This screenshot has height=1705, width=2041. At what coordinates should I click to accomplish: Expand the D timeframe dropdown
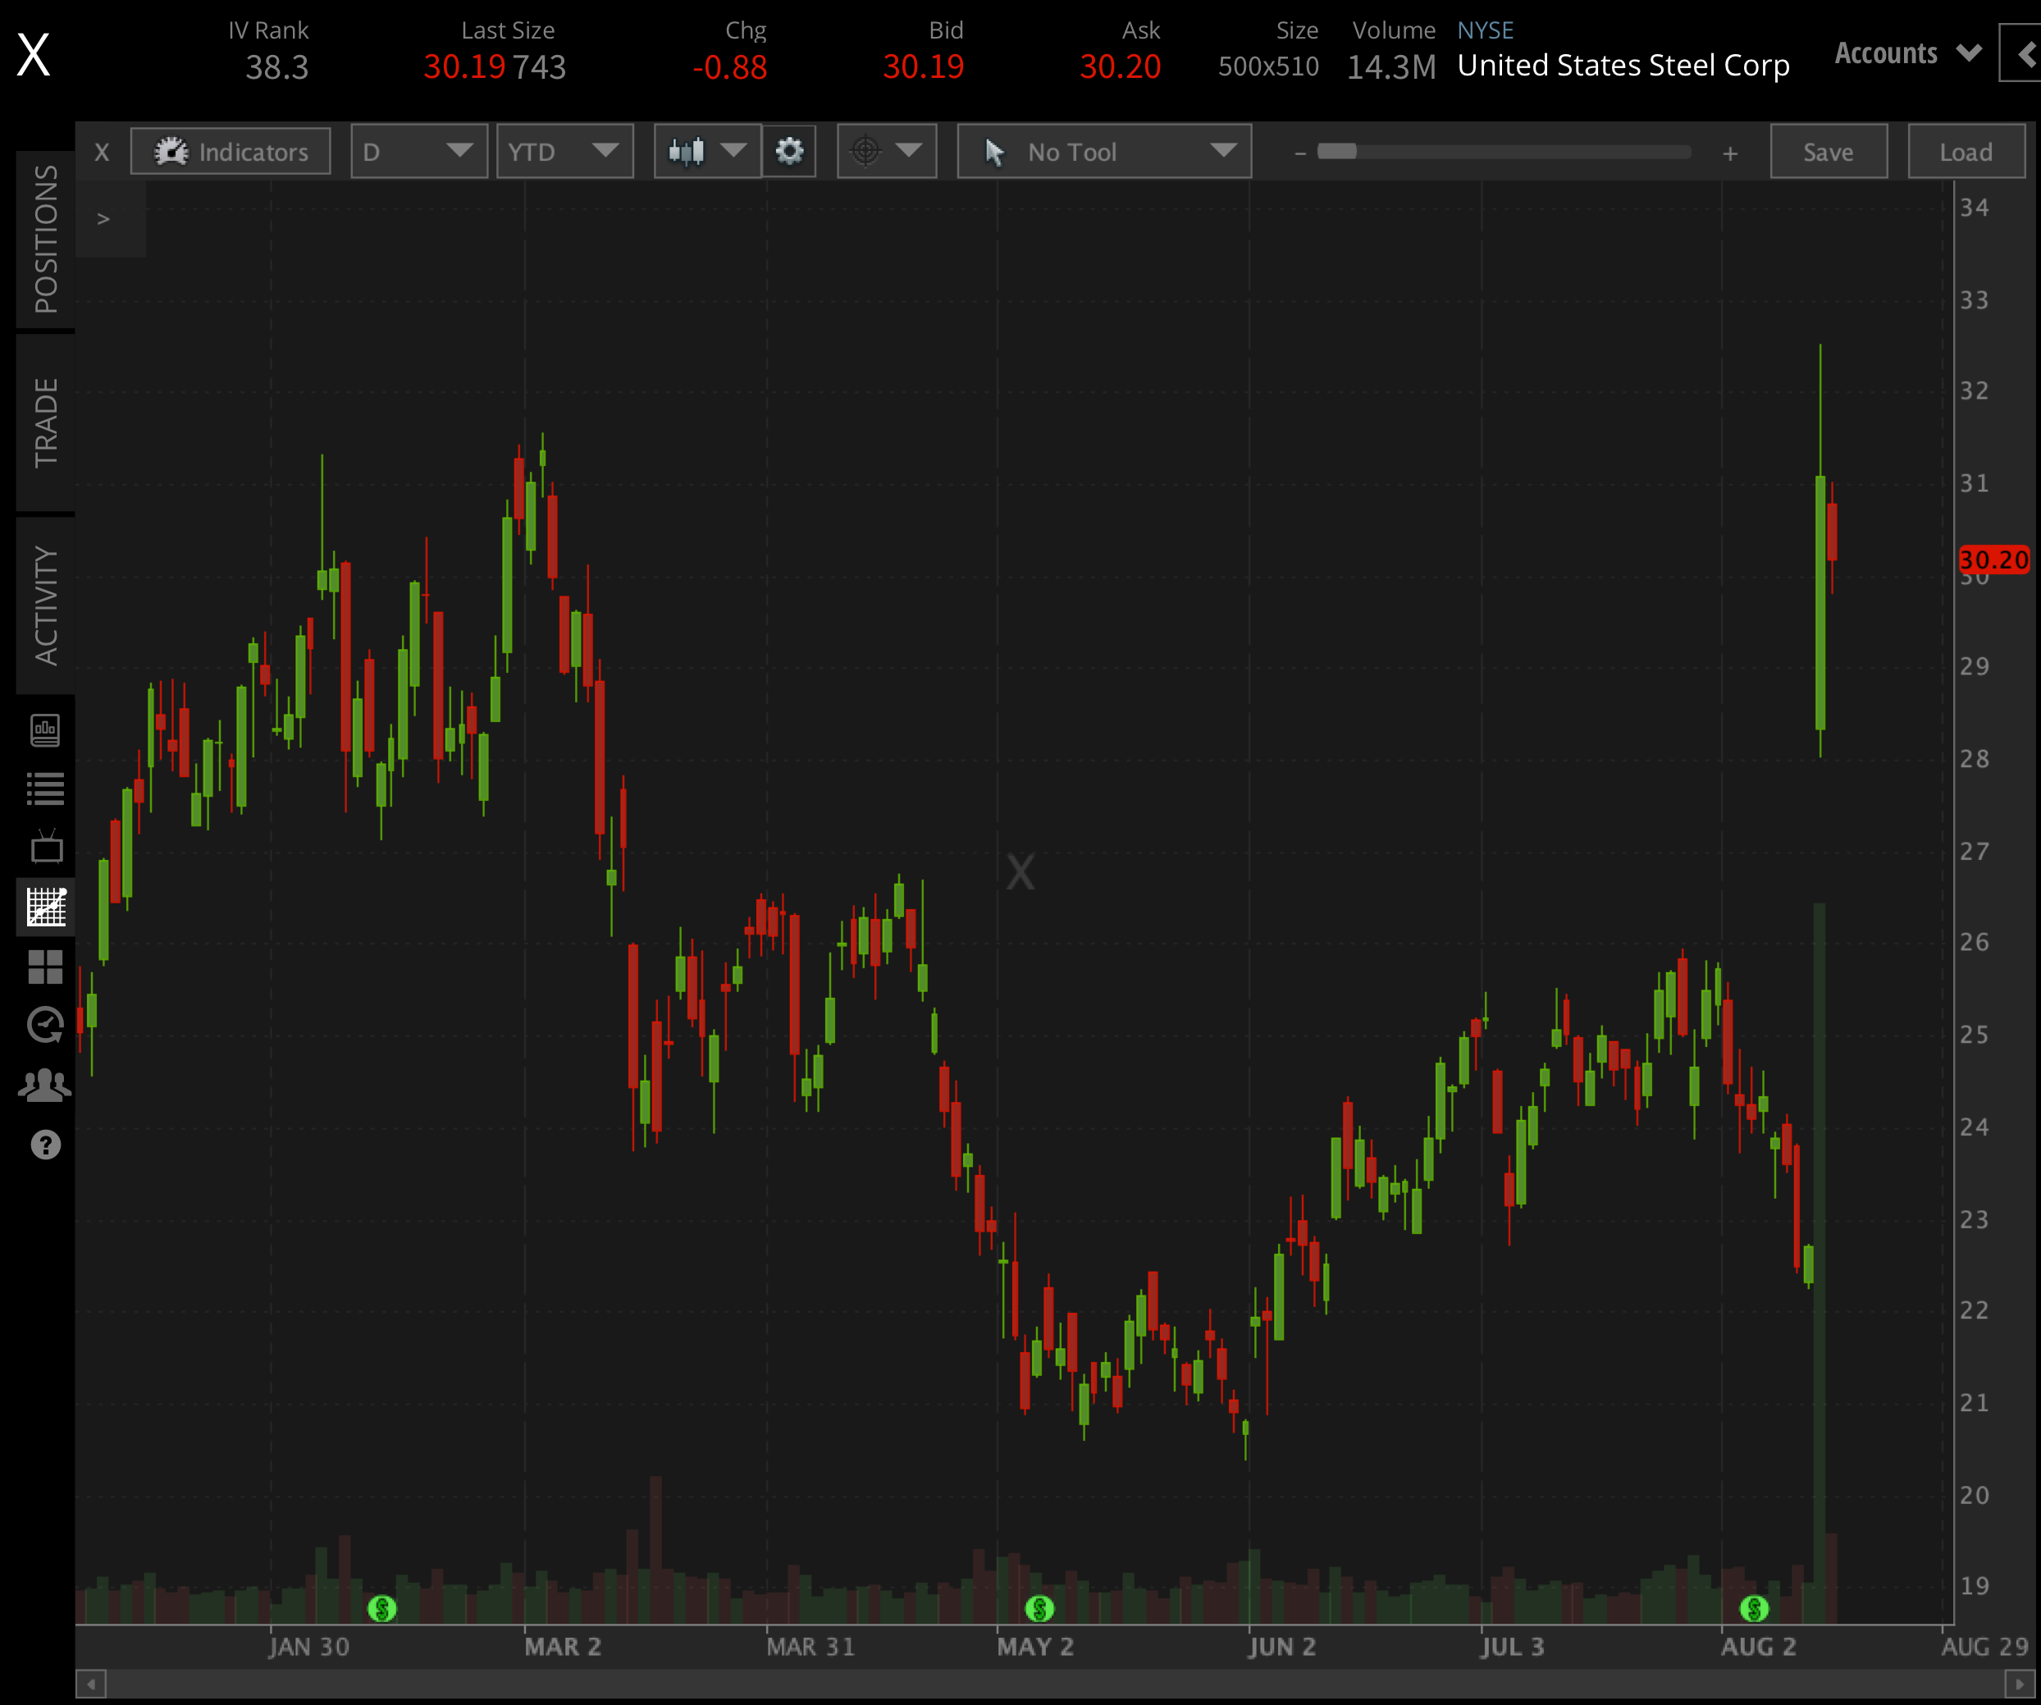point(419,152)
